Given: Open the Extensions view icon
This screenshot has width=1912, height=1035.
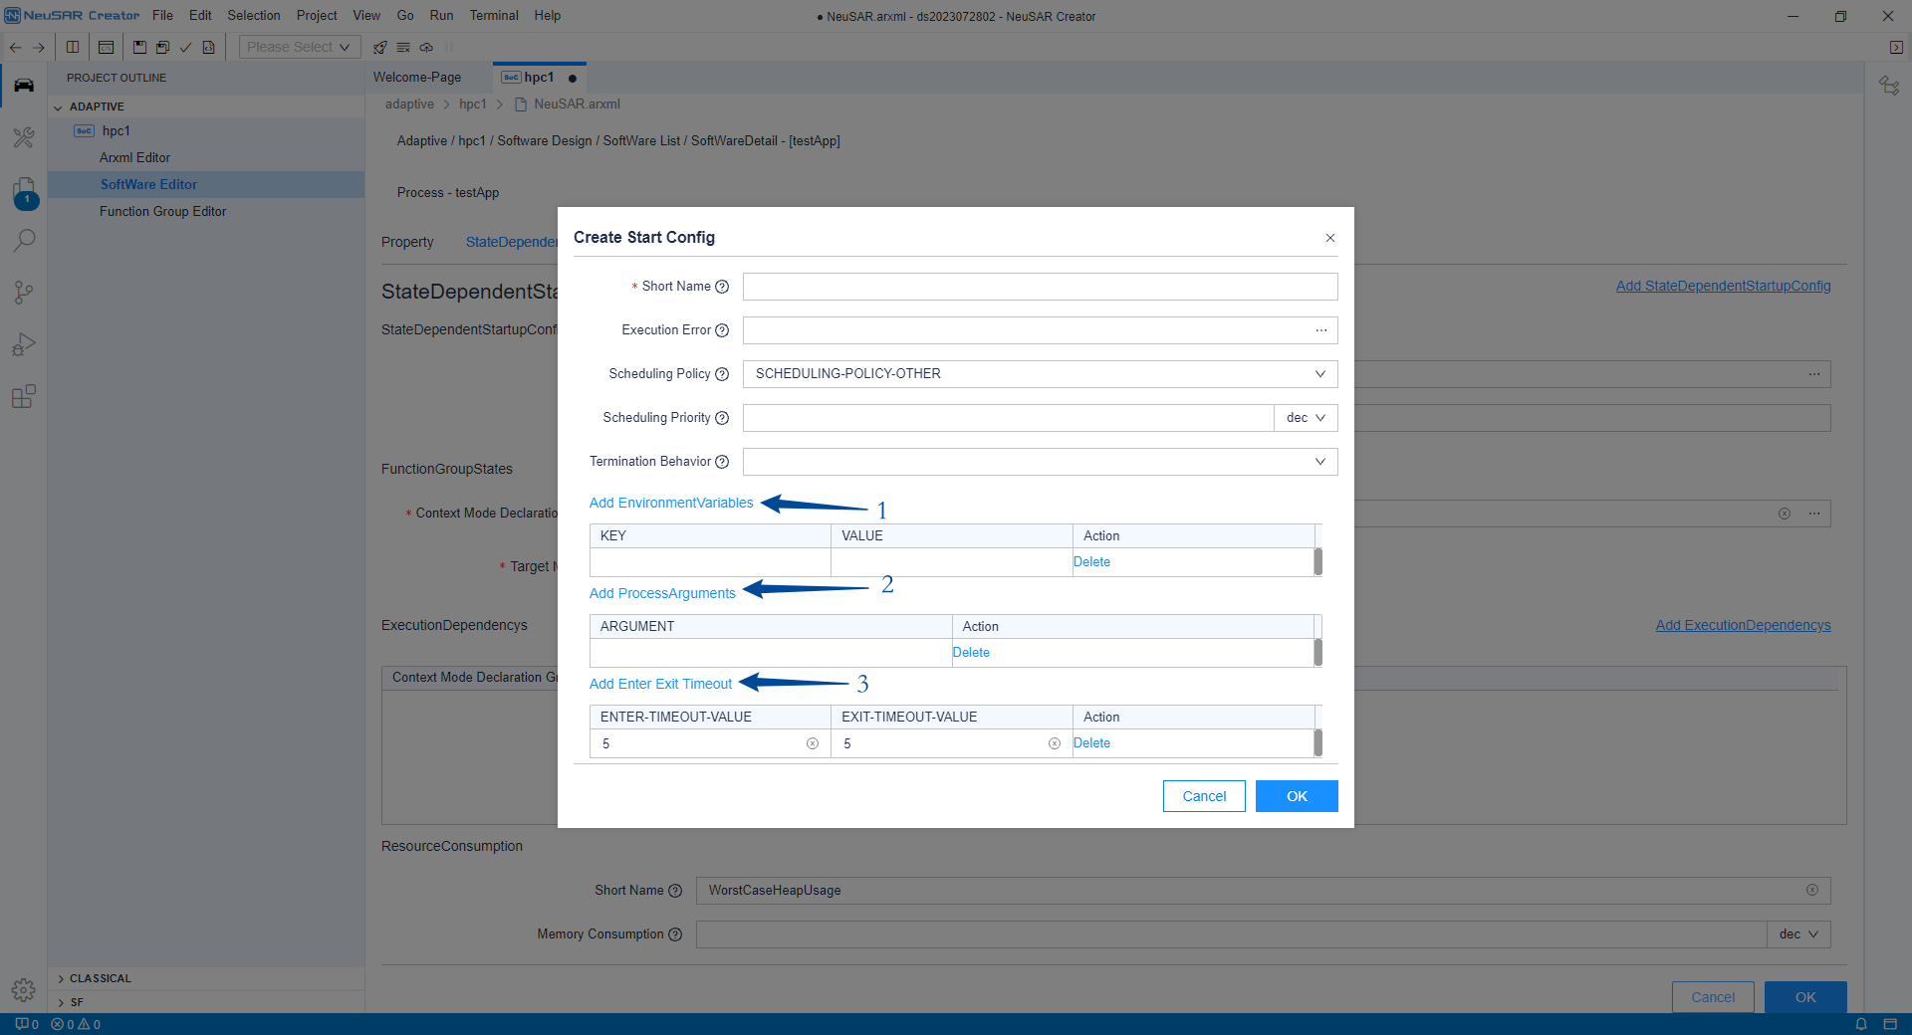Looking at the screenshot, I should (x=24, y=397).
